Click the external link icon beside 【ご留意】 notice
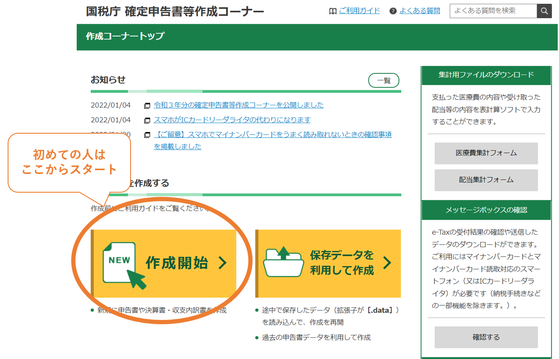The image size is (559, 359). [147, 135]
